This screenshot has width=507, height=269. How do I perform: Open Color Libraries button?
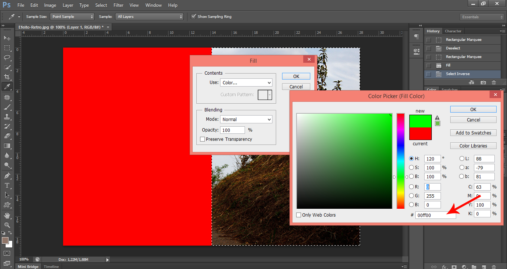tap(473, 146)
